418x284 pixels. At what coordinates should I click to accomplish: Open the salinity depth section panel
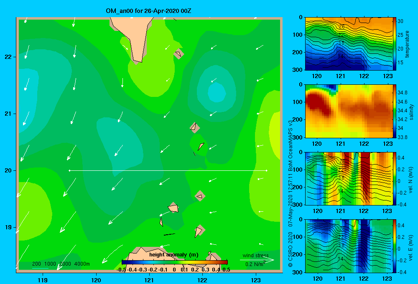[x=349, y=111]
